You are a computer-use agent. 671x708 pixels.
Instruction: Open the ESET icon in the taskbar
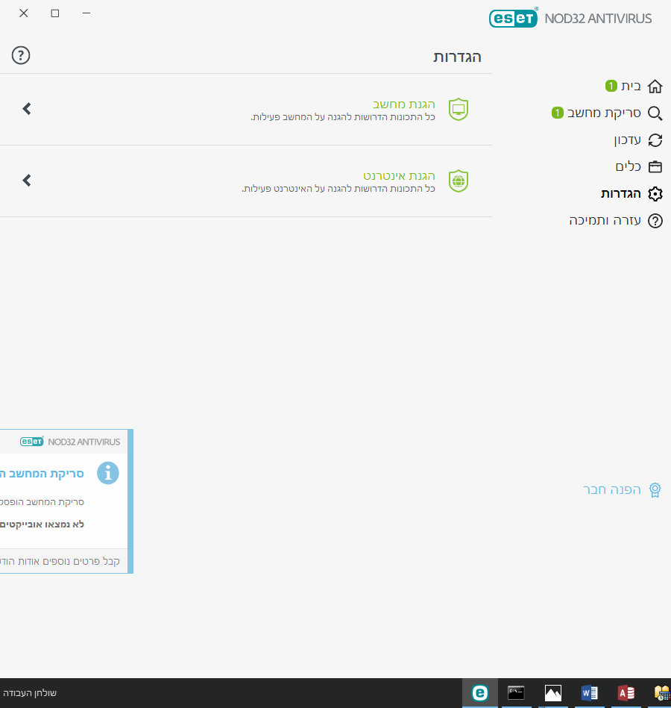480,692
